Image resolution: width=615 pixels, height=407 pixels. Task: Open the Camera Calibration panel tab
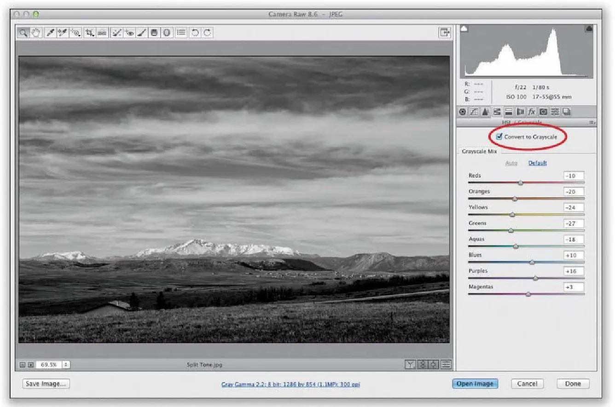point(543,112)
